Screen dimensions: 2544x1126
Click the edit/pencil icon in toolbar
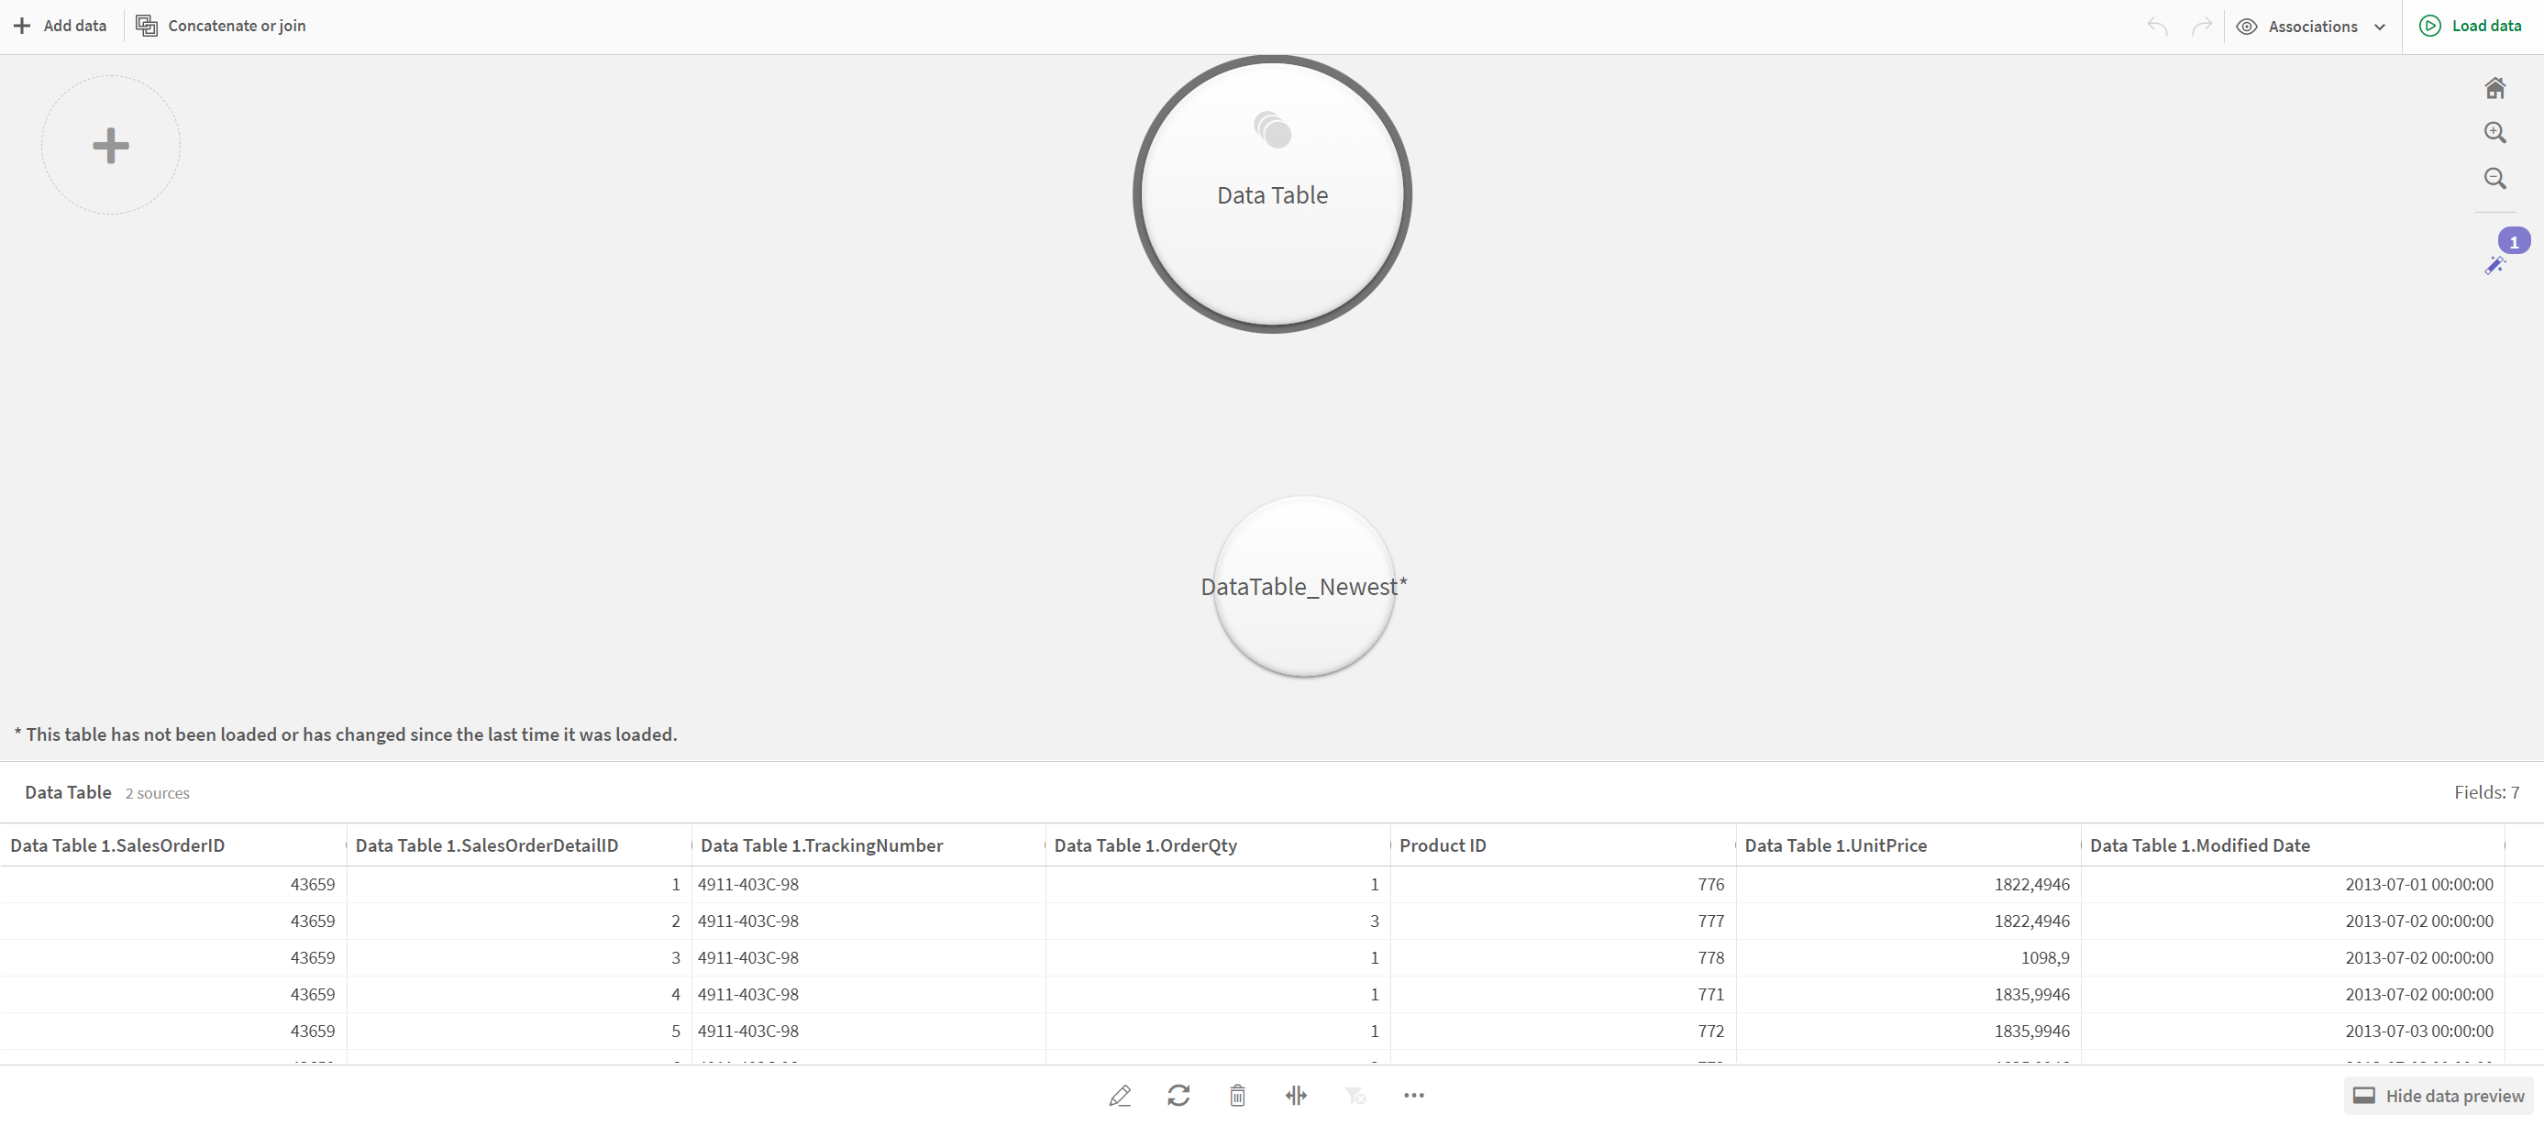(x=1120, y=1094)
